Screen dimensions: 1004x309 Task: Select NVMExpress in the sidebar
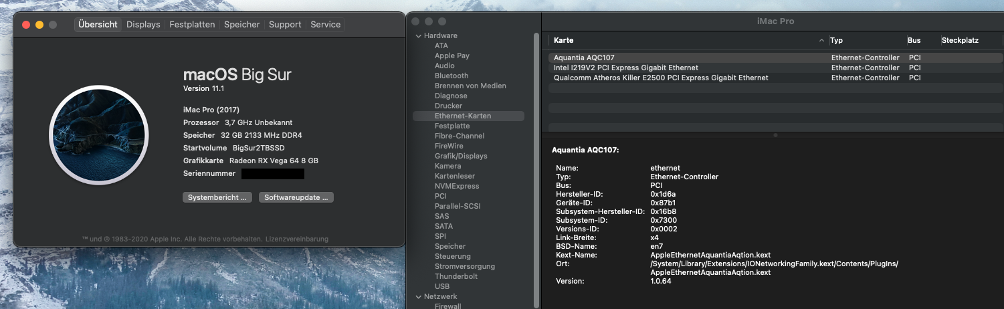point(457,186)
